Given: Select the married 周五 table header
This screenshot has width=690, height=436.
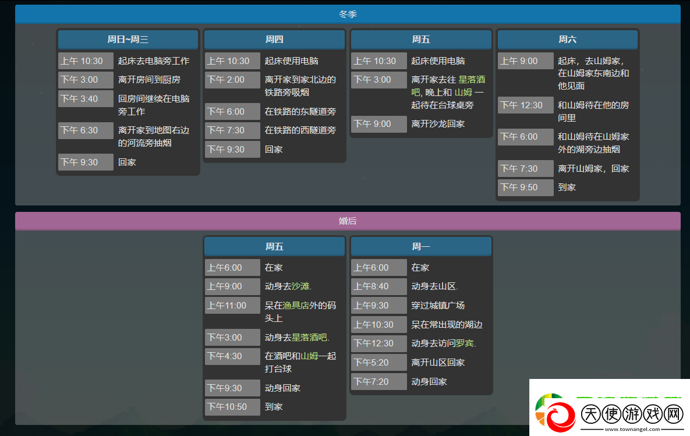Looking at the screenshot, I should (x=275, y=246).
